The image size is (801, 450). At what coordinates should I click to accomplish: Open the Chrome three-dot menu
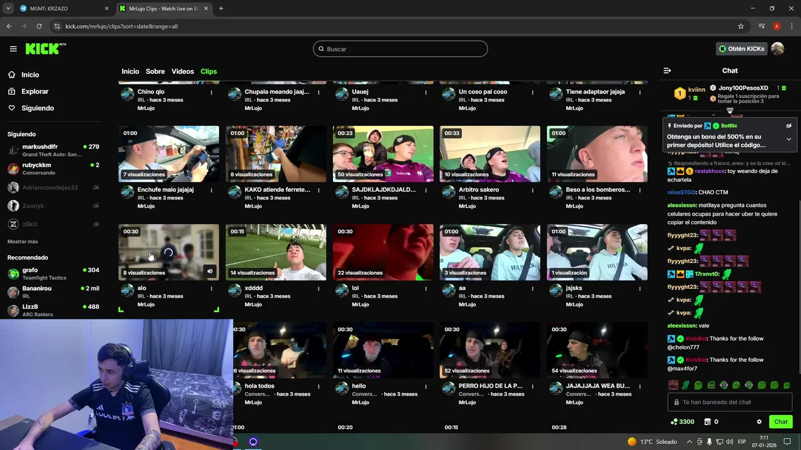(x=792, y=26)
